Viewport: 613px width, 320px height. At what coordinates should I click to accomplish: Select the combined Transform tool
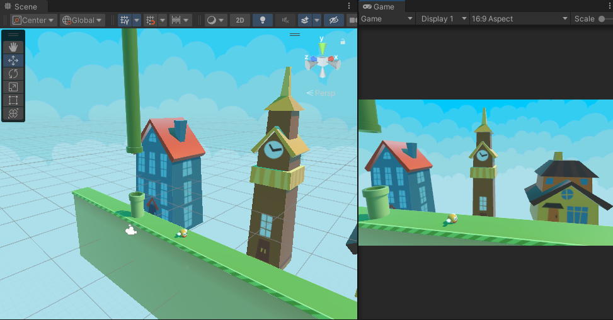coord(13,113)
